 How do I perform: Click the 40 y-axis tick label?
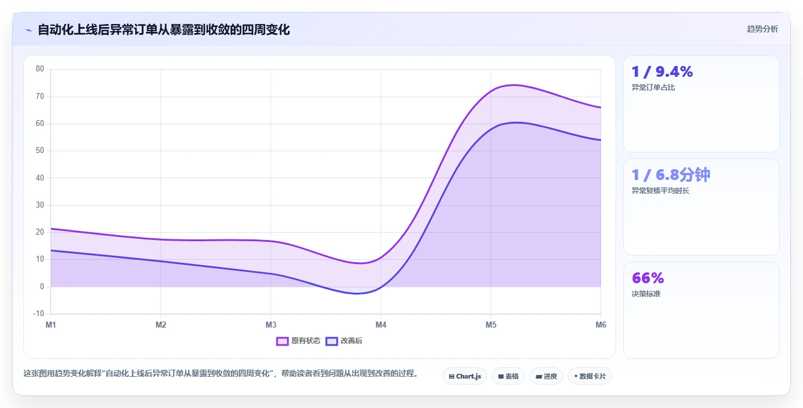pyautogui.click(x=40, y=178)
